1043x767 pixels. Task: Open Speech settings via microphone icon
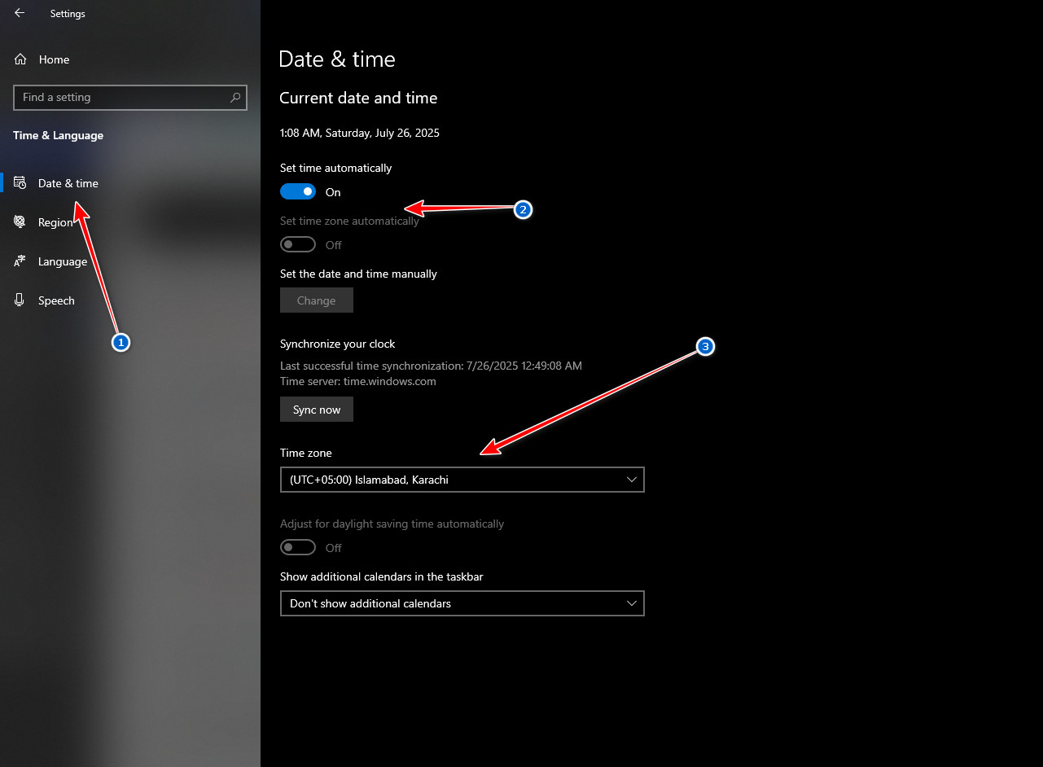(x=19, y=300)
